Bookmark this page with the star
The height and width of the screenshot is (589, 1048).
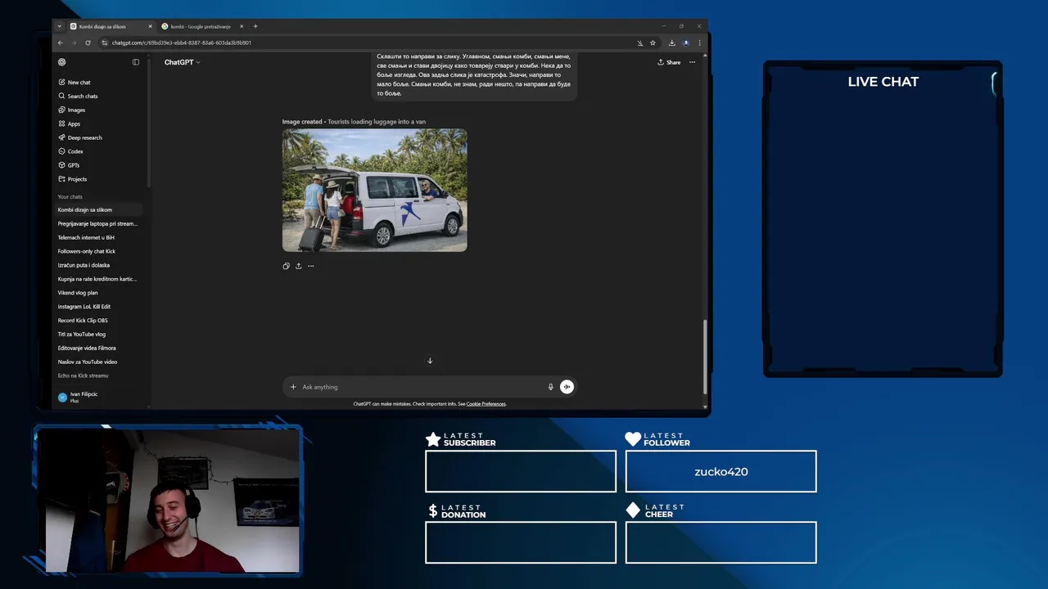[x=653, y=43]
